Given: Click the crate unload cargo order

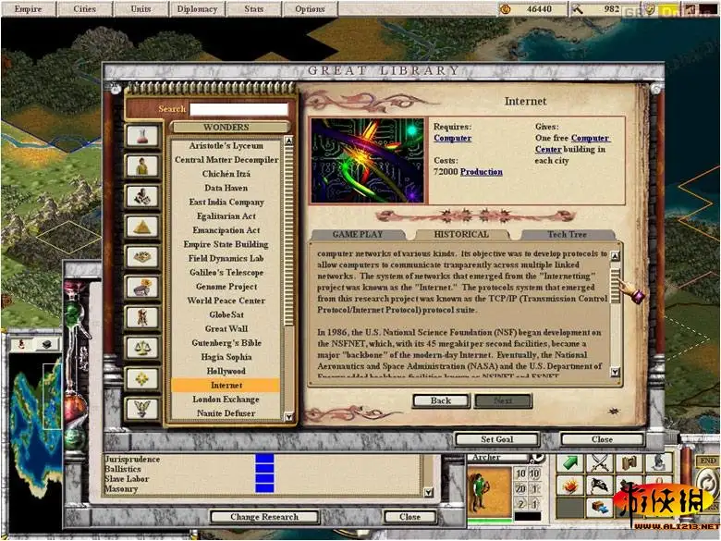Looking at the screenshot, I should [x=600, y=508].
